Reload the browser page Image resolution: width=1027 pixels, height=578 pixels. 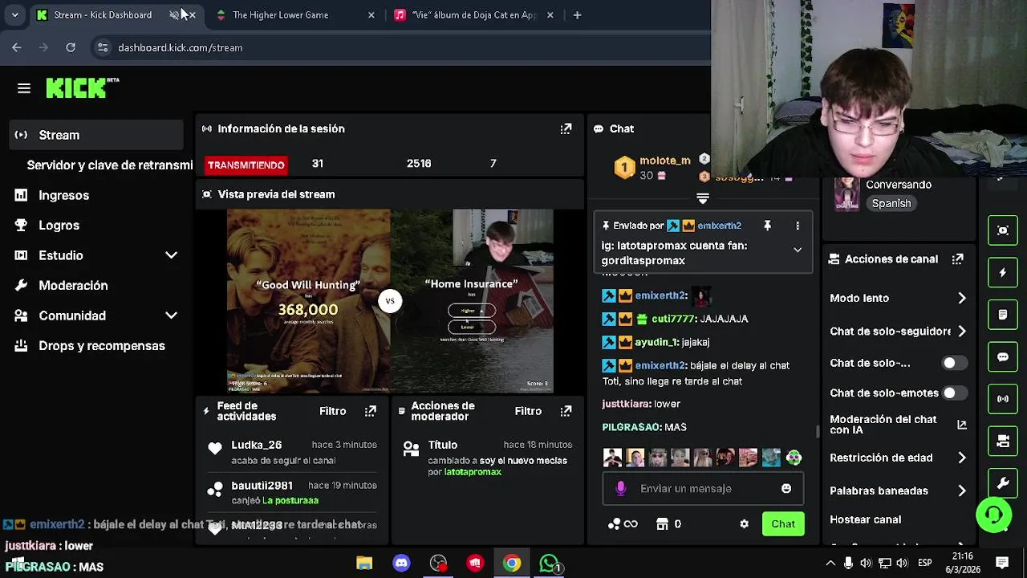point(71,47)
